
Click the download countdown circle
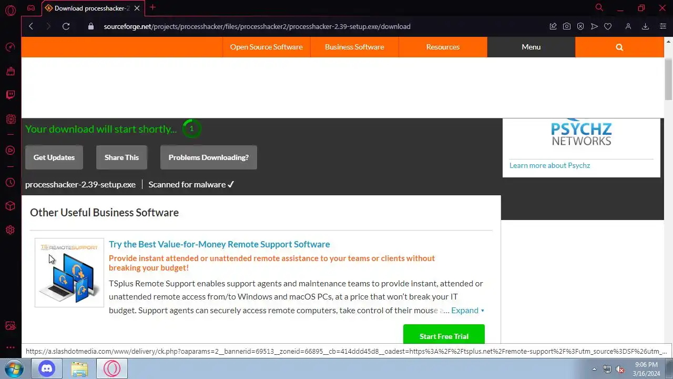[191, 128]
